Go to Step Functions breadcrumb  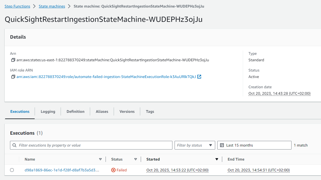[x=17, y=6]
